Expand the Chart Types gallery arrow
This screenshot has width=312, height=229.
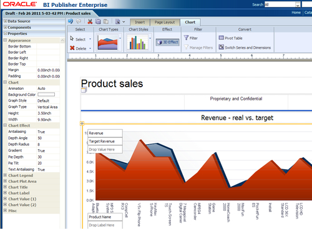pyautogui.click(x=120, y=38)
